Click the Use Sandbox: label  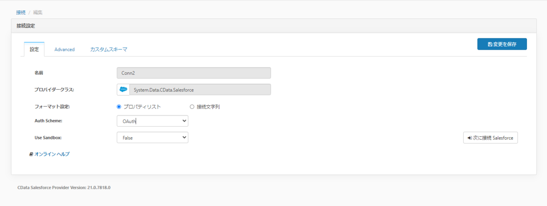(x=48, y=137)
